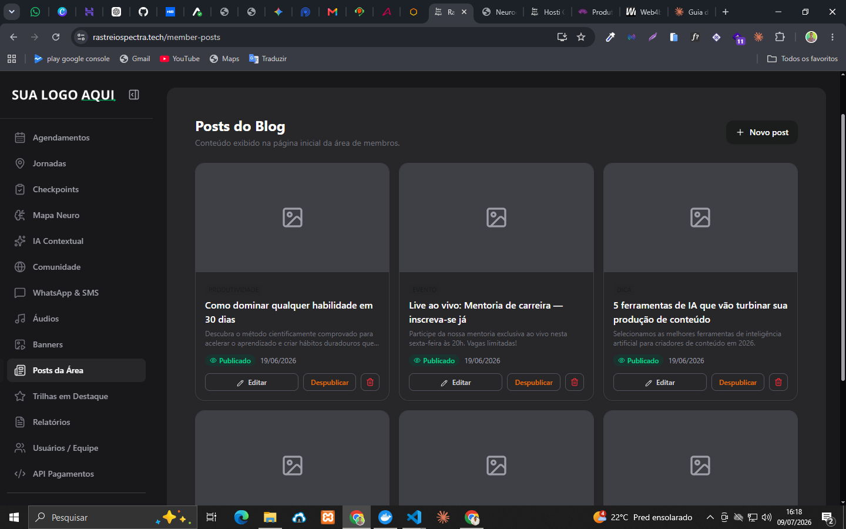Open play google console bookmark
This screenshot has width=846, height=529.
(72, 59)
